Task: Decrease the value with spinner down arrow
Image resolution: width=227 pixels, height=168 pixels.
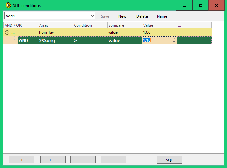Action: click(x=174, y=42)
